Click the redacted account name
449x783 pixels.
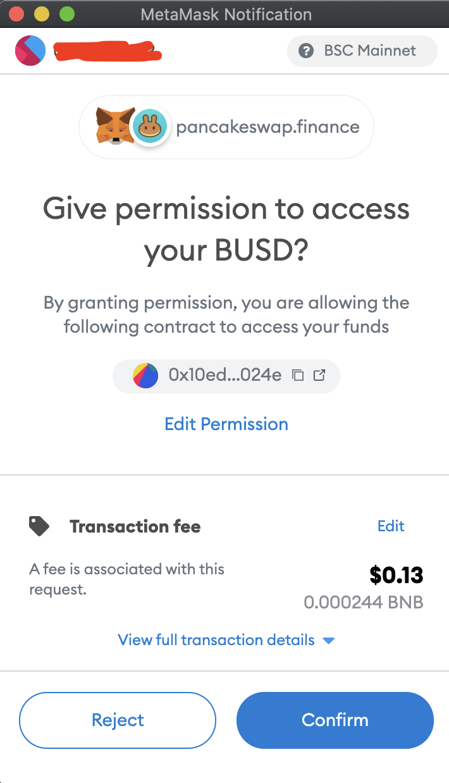tap(106, 50)
